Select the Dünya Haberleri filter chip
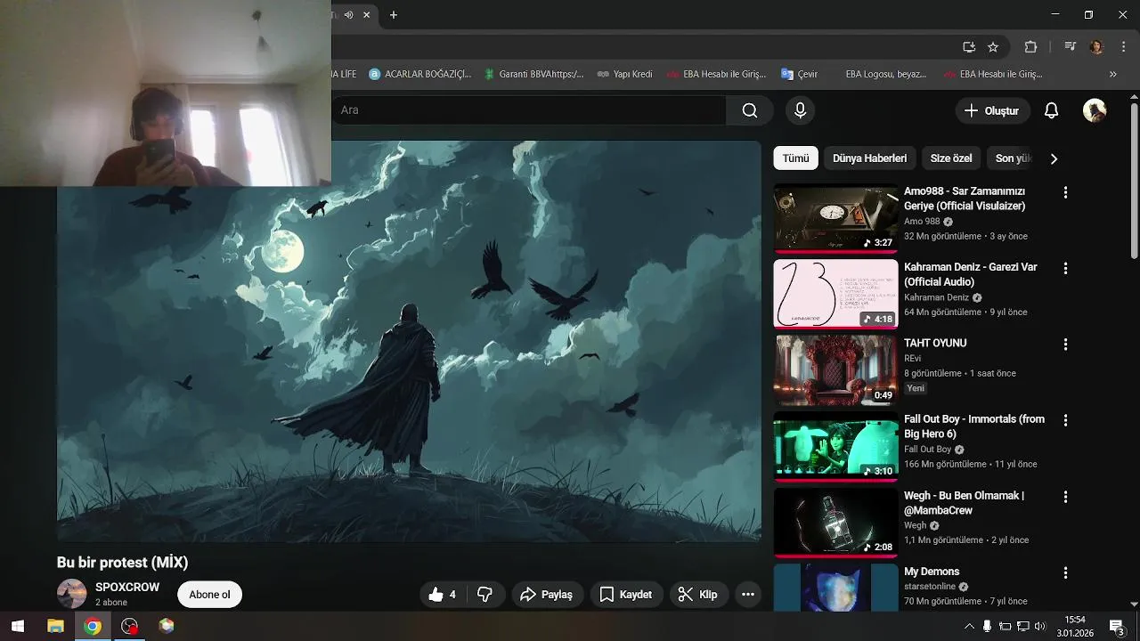 click(869, 158)
